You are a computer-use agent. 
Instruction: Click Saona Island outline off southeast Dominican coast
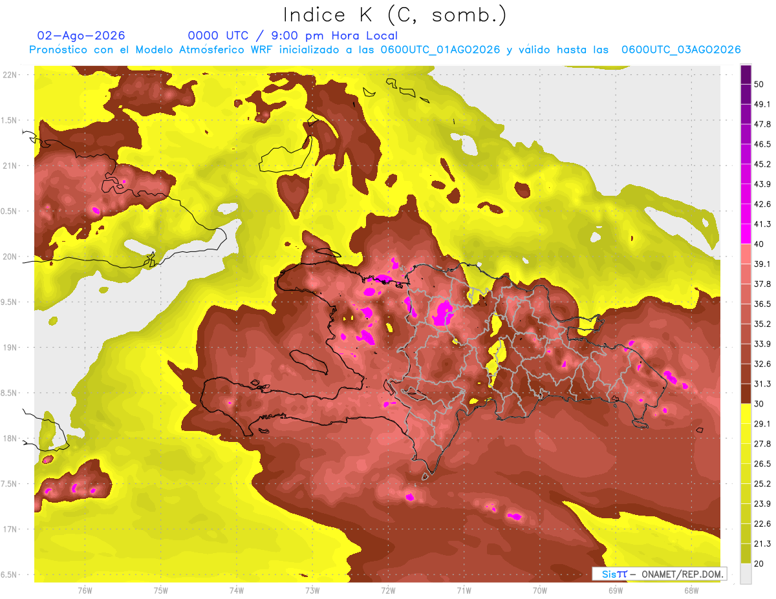coord(641,424)
